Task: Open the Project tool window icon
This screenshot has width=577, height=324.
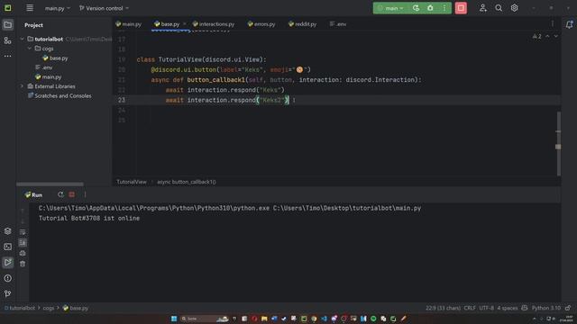Action: (8, 25)
